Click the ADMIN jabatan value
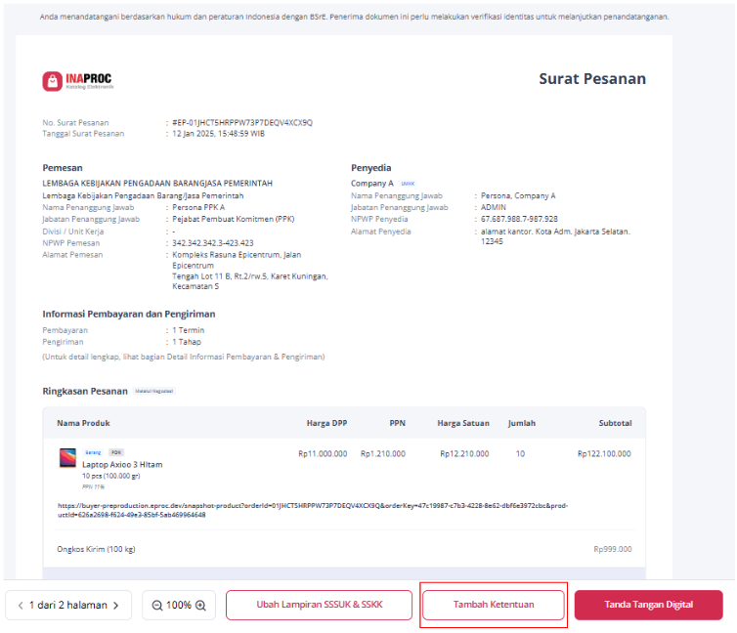The width and height of the screenshot is (737, 633). click(493, 207)
